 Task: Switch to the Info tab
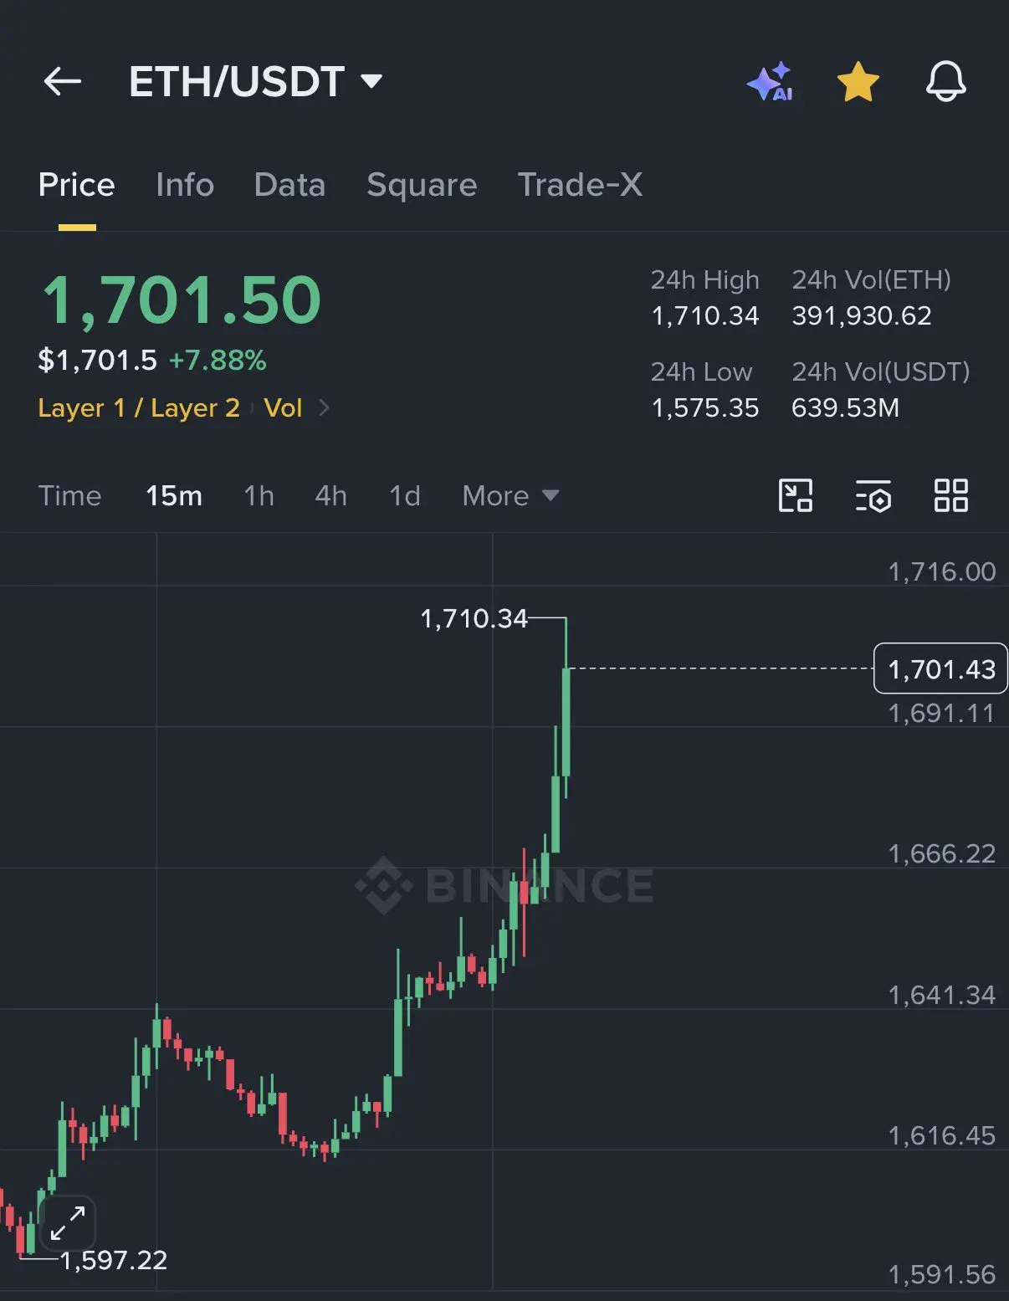(x=185, y=184)
